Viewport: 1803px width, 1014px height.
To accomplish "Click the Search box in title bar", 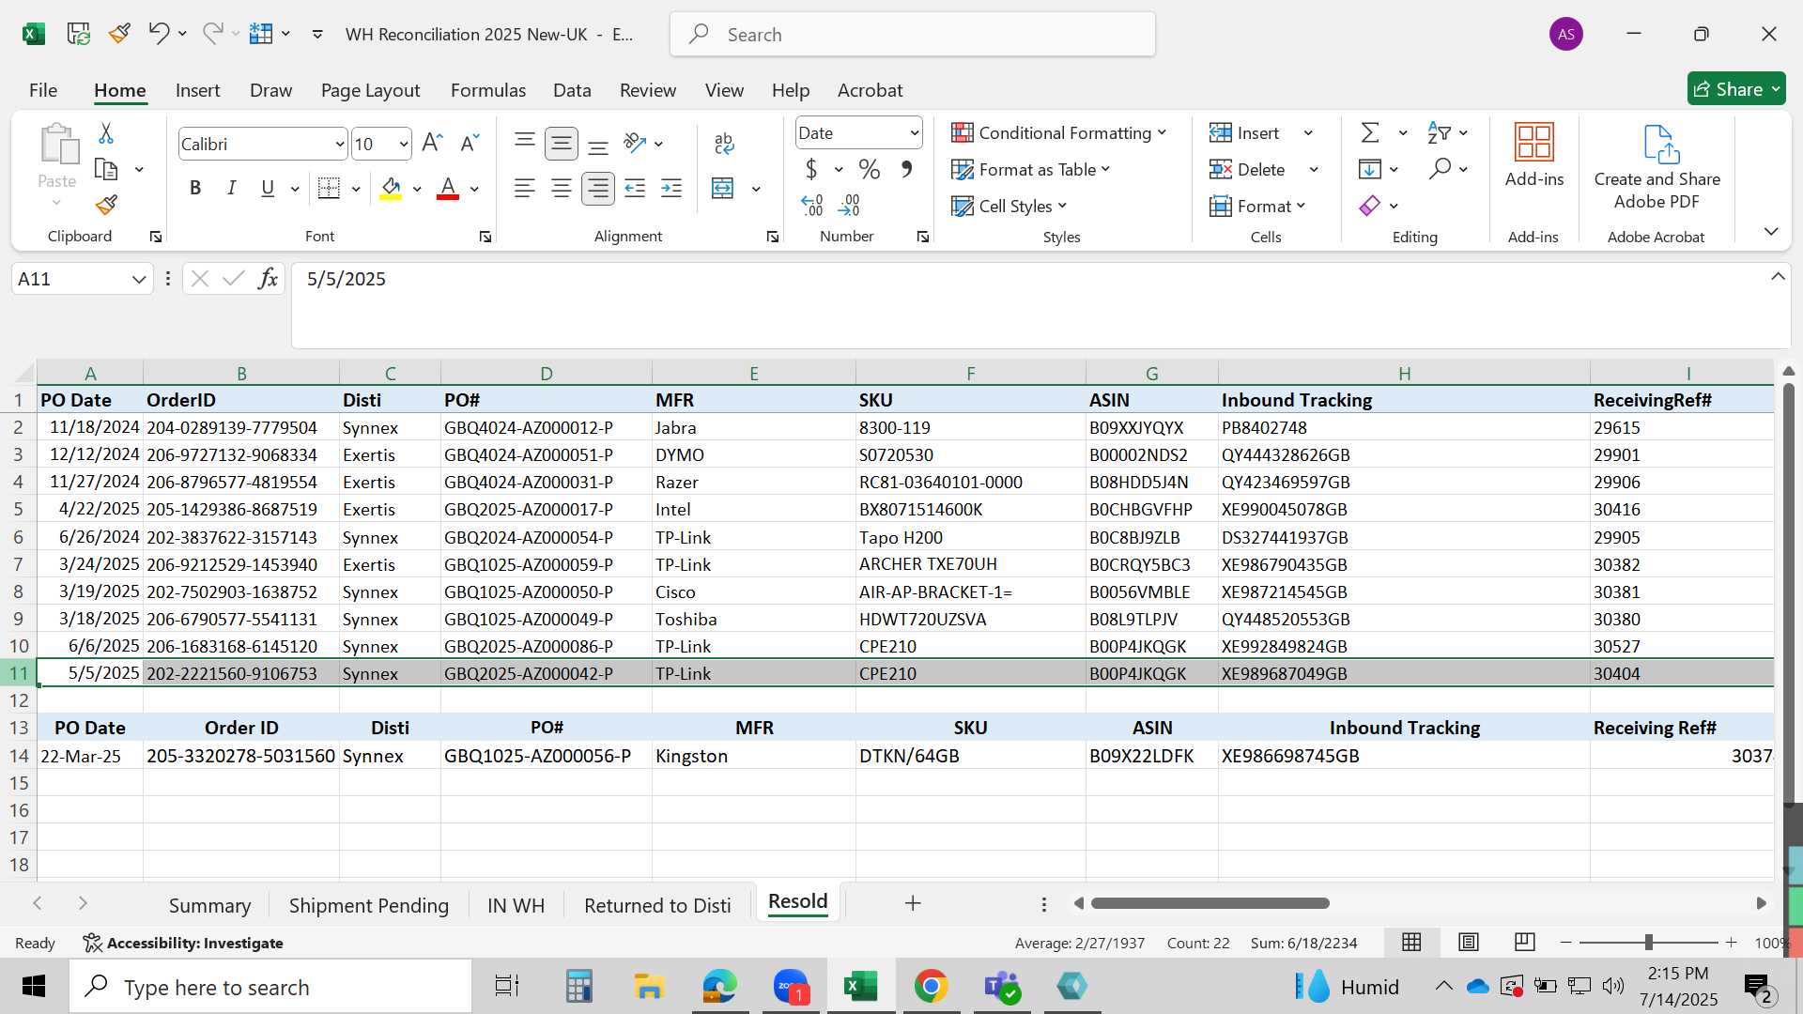I will pyautogui.click(x=913, y=35).
